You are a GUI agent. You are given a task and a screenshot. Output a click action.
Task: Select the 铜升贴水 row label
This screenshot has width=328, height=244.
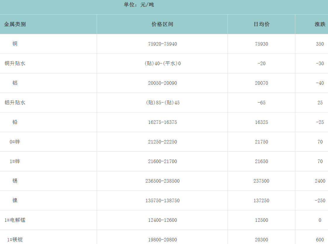15,63
